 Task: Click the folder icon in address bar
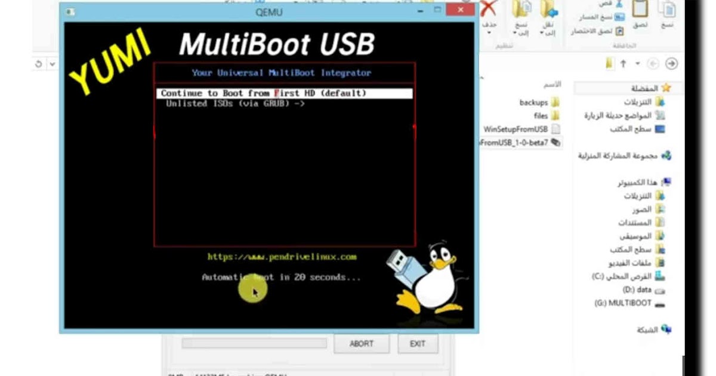[x=608, y=63]
